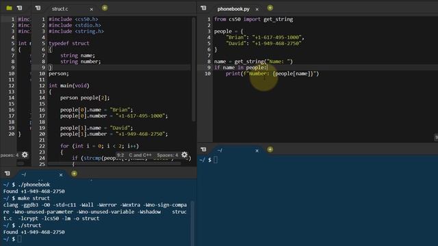The height and width of the screenshot is (246, 438).
Task: Open Spaces: 4 indentation menu in struct.c
Action: click(x=167, y=155)
